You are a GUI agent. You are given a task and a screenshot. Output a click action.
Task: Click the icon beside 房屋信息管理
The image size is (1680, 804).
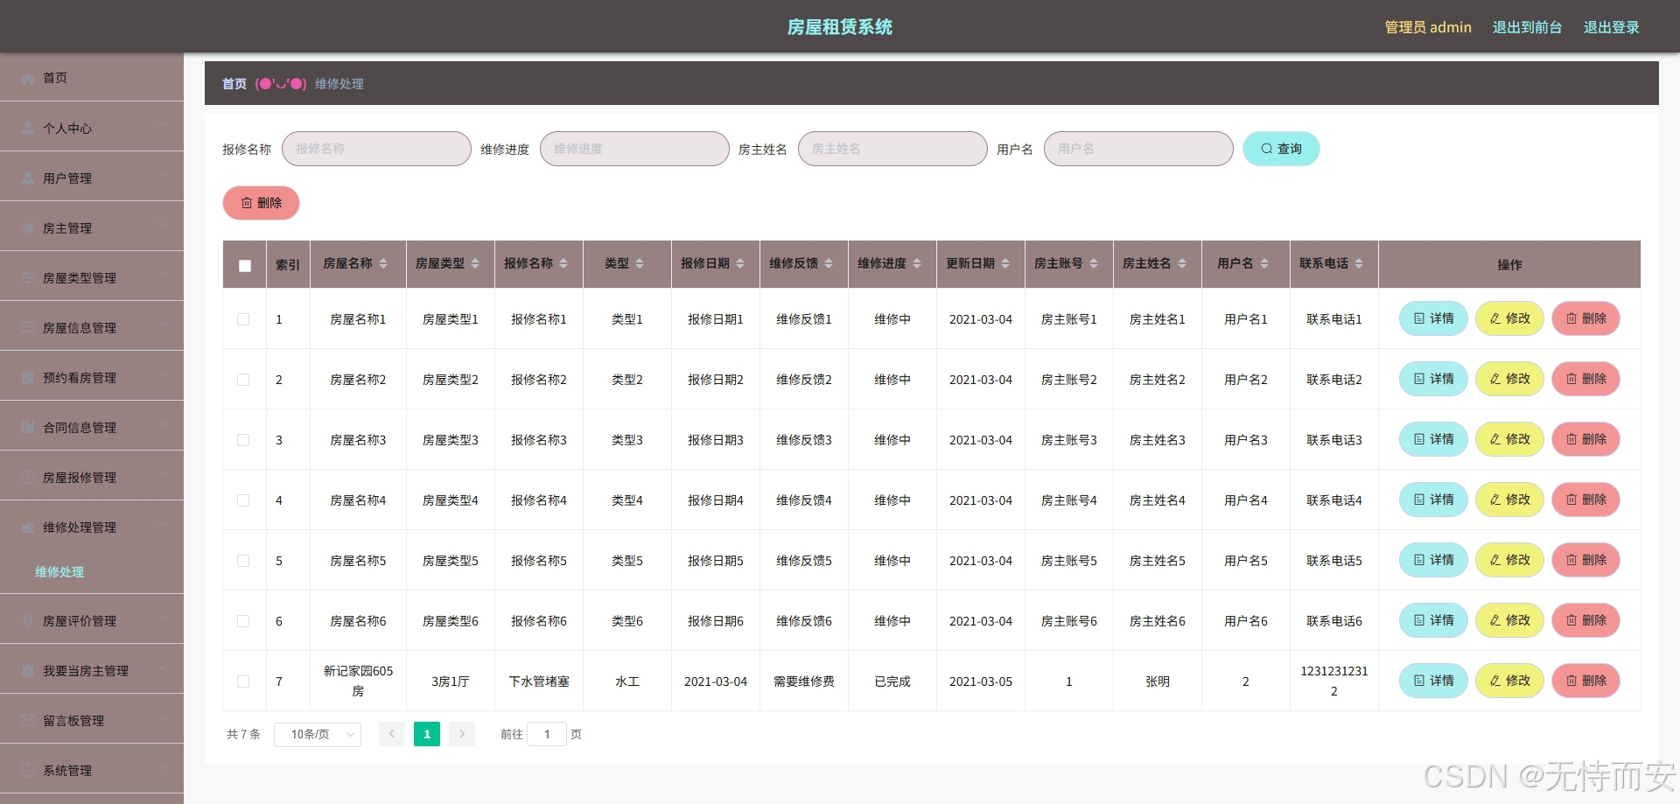(x=27, y=327)
